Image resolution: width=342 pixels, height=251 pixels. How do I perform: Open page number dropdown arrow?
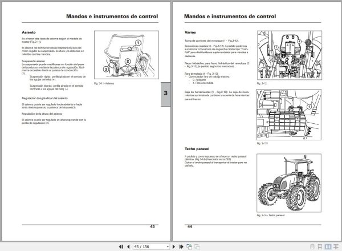(168, 247)
